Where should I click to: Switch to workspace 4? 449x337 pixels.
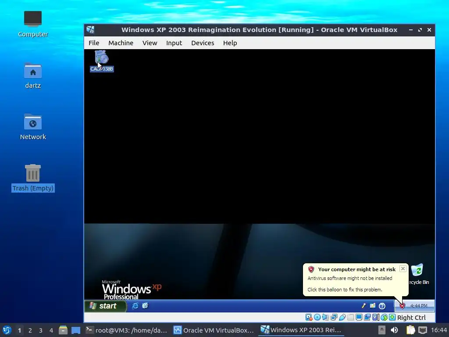(51, 330)
